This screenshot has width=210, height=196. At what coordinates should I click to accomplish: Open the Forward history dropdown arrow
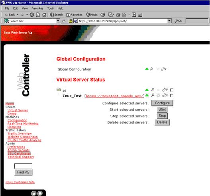tap(27, 15)
